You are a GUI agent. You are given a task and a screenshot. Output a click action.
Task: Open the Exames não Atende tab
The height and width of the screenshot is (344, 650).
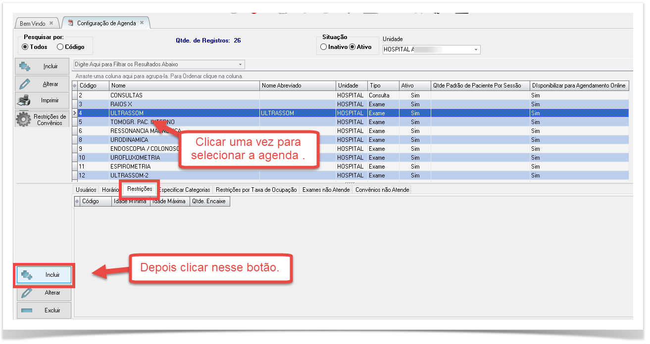[x=326, y=190]
